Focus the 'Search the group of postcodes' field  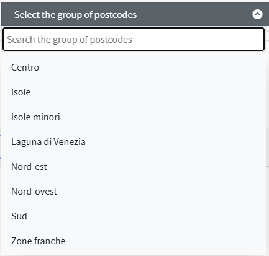click(x=134, y=39)
